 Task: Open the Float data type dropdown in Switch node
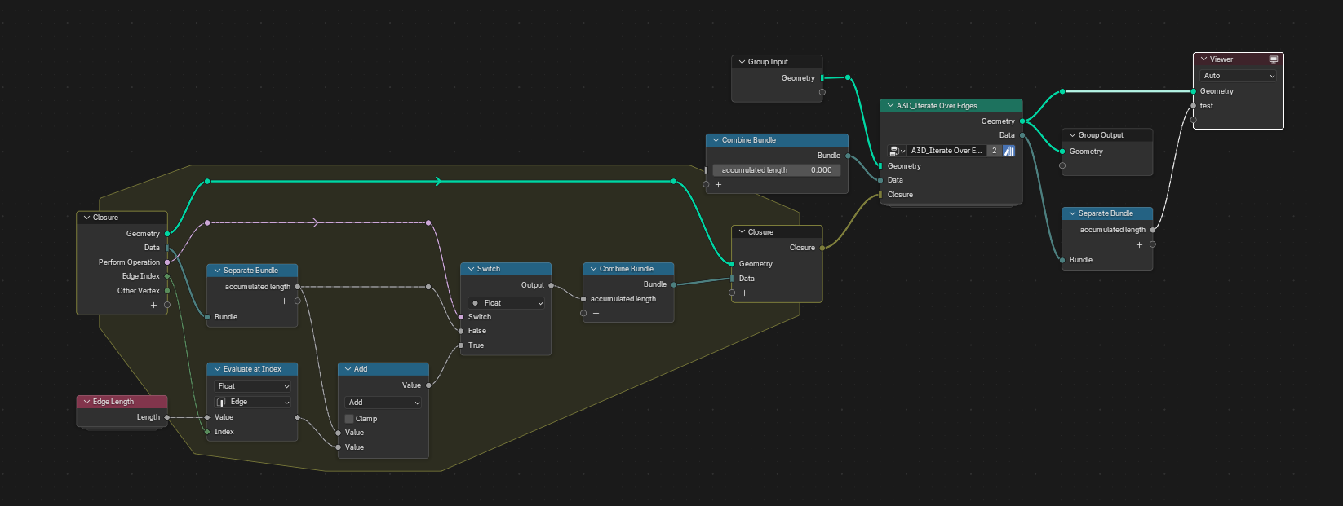[x=507, y=303]
